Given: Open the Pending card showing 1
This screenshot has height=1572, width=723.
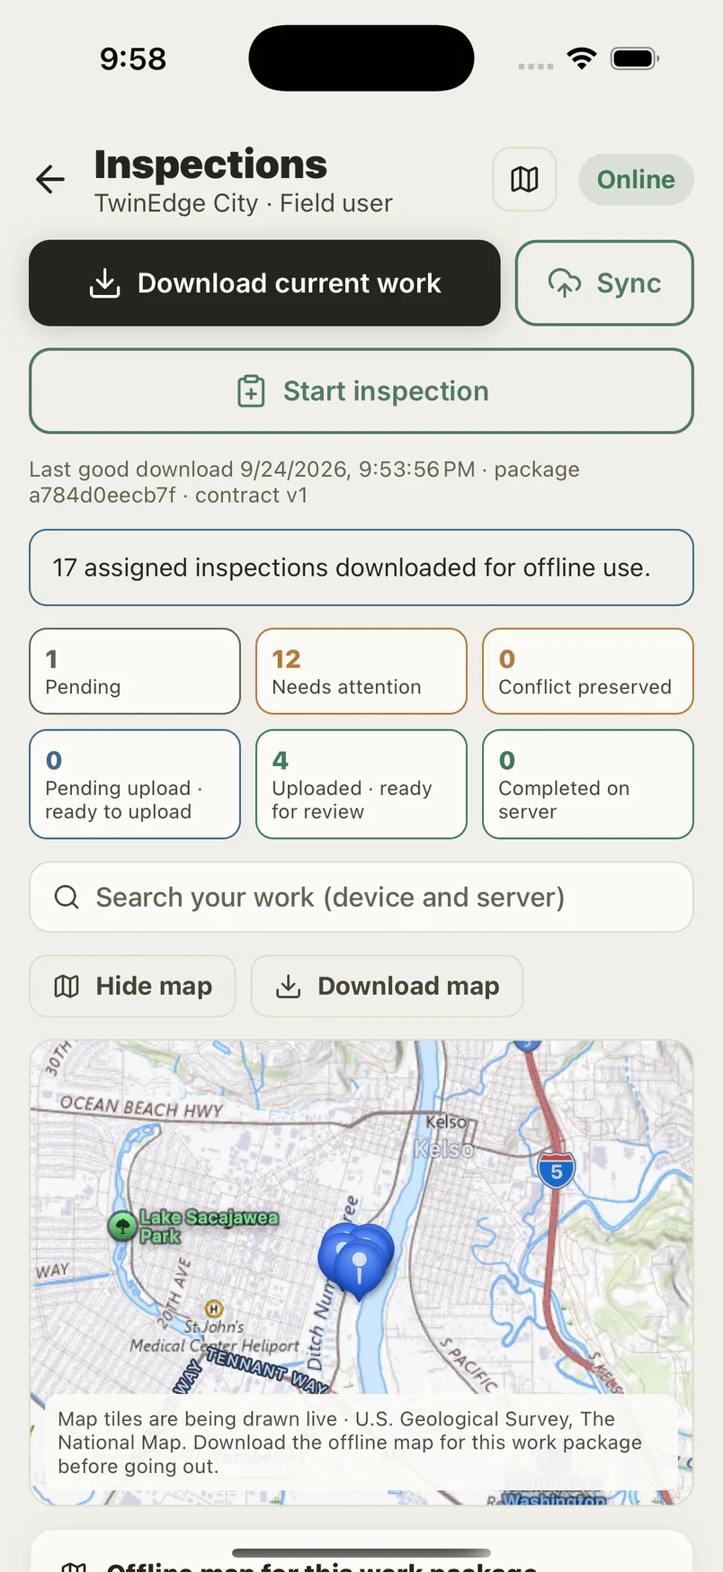Looking at the screenshot, I should point(135,671).
